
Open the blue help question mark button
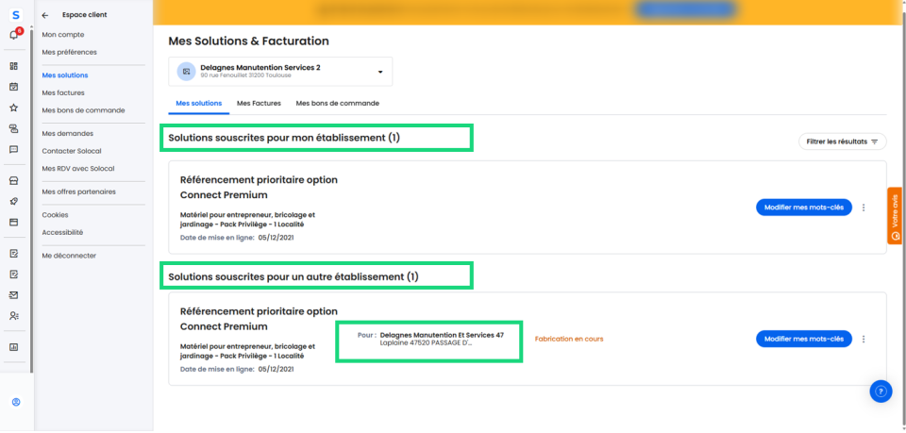click(880, 391)
